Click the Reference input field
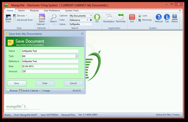Viewport: 188px width, 122px height. click(x=50, y=61)
